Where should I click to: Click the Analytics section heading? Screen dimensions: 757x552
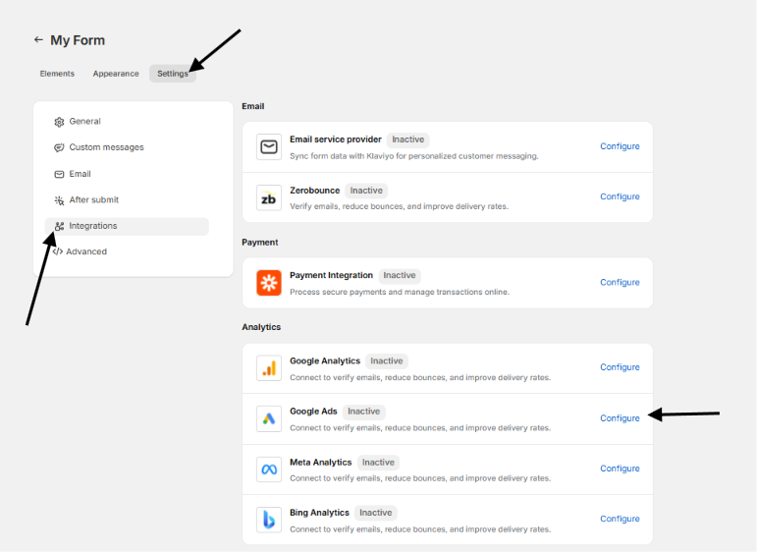(261, 327)
